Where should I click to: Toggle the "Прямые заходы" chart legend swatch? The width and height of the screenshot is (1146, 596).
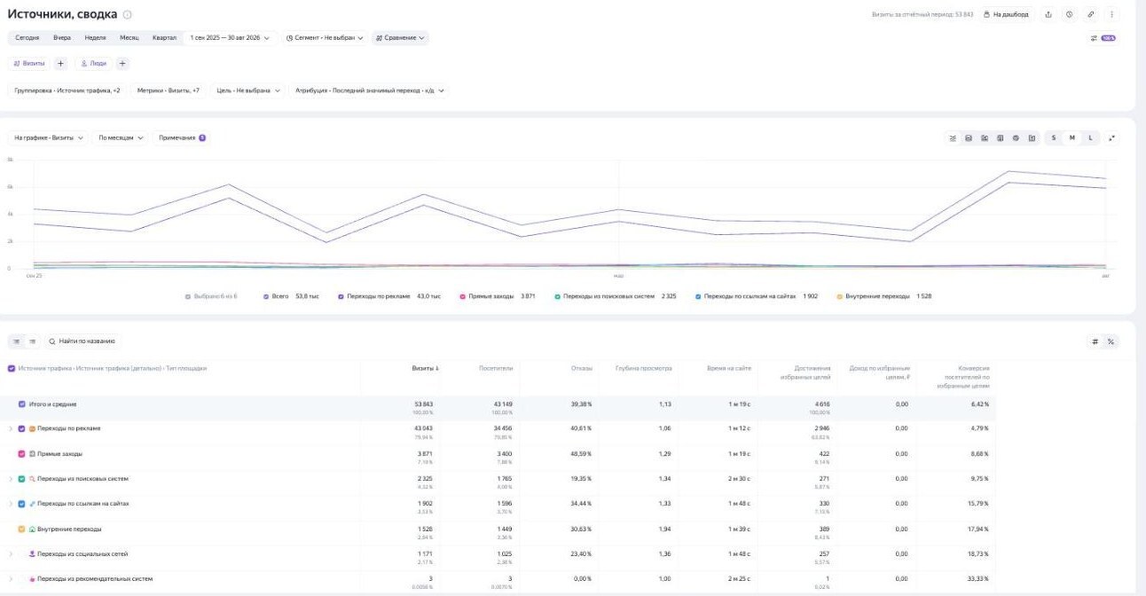pos(462,296)
